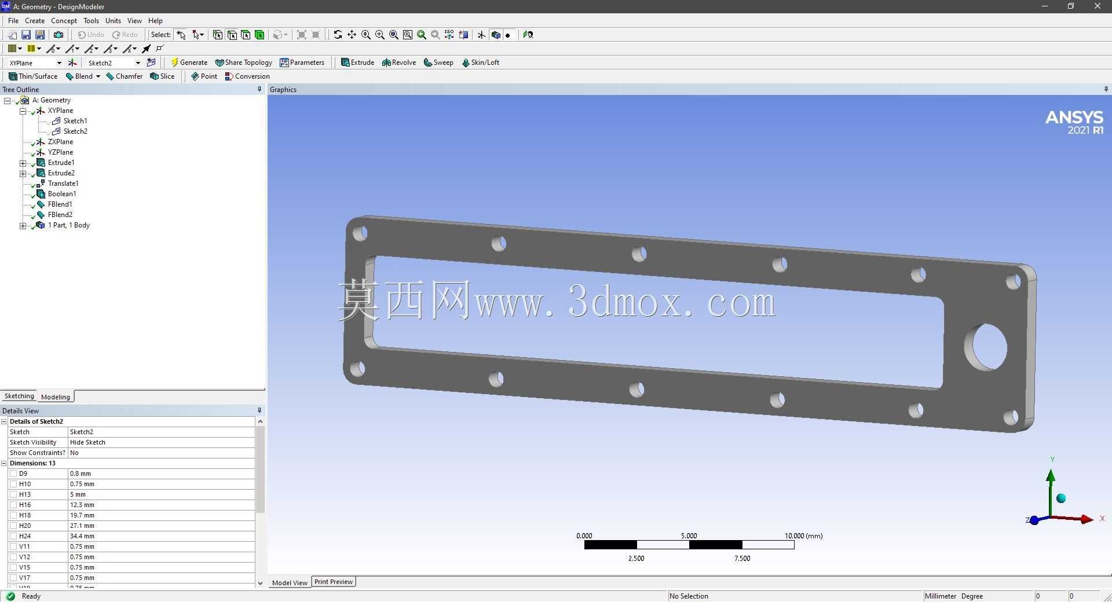Open the Blend dropdown arrow

point(98,76)
